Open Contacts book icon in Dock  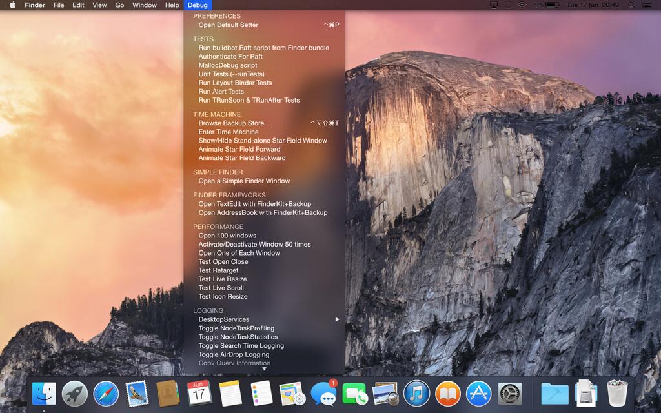pos(168,394)
